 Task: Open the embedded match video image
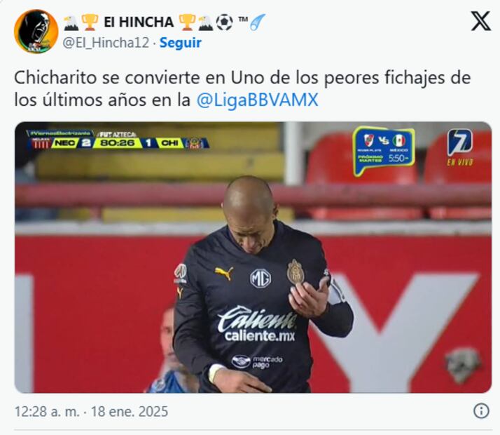point(254,257)
